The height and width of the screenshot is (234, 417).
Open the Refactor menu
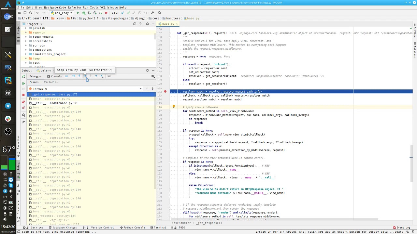coord(75,7)
